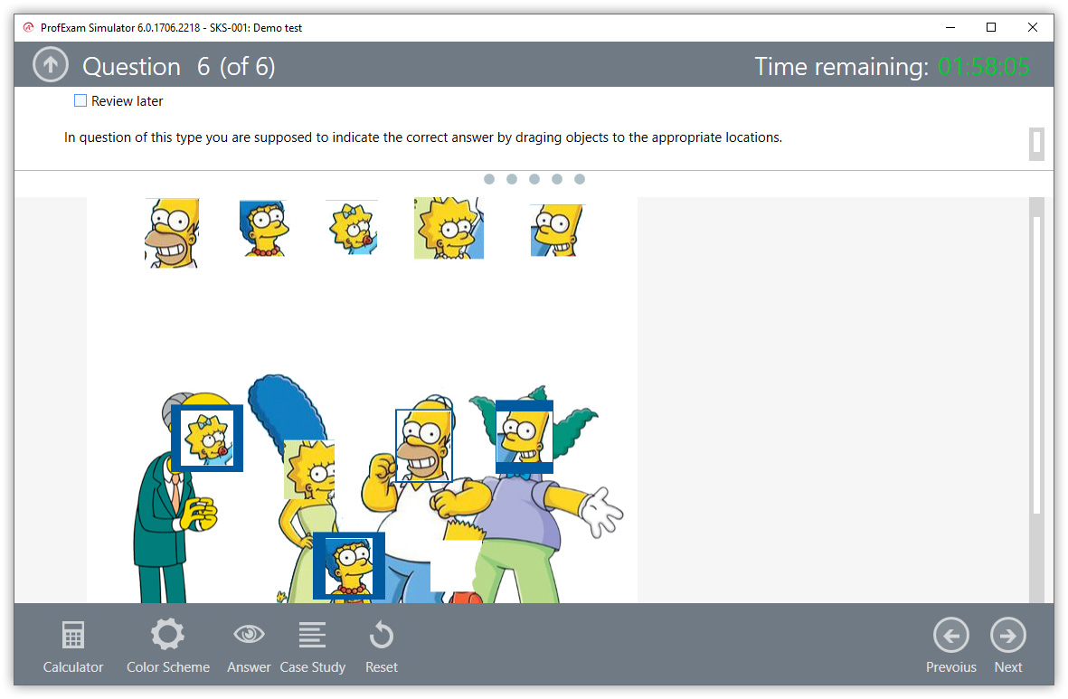The image size is (1068, 699).
Task: Select the Maggie face tile in top row
Action: 352,227
